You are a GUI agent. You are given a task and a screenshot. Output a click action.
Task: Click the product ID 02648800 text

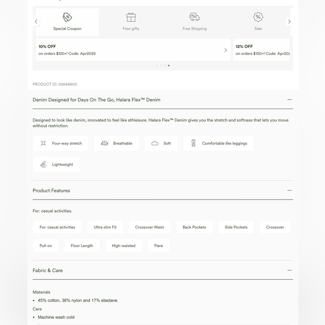pyautogui.click(x=55, y=84)
